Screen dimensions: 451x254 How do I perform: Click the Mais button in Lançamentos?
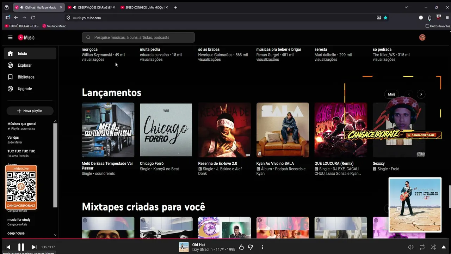[x=392, y=94]
